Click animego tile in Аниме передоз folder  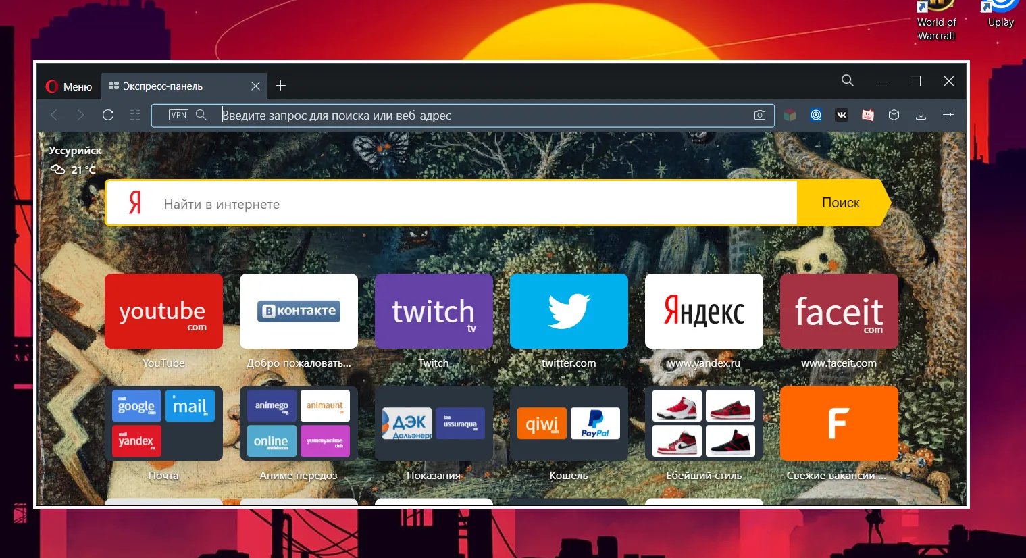[x=272, y=405]
